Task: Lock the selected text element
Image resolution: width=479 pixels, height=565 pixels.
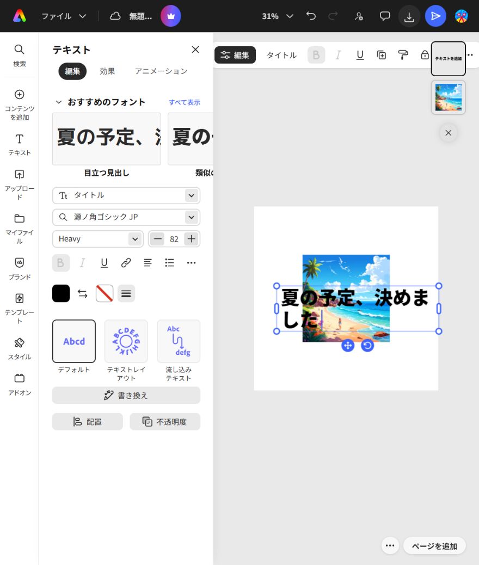Action: [x=425, y=55]
